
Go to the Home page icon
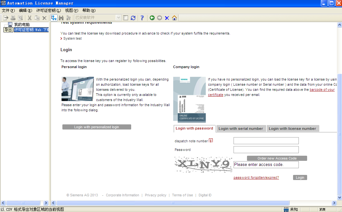(174, 18)
